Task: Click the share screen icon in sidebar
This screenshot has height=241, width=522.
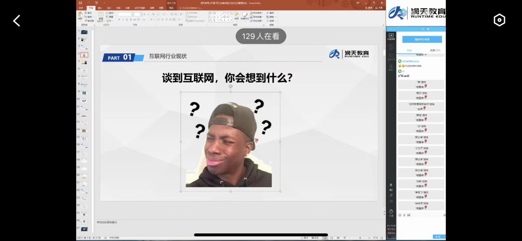Action: click(391, 36)
